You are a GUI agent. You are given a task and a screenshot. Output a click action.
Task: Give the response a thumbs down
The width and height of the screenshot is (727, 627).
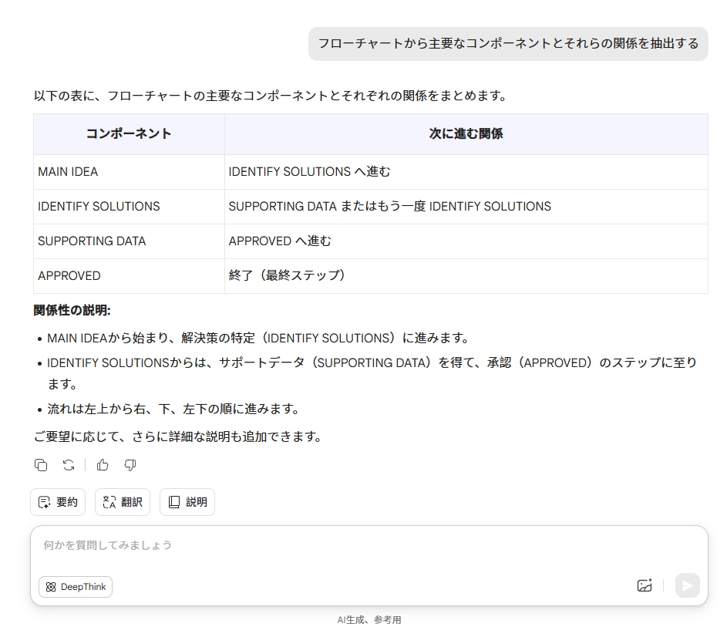(130, 465)
